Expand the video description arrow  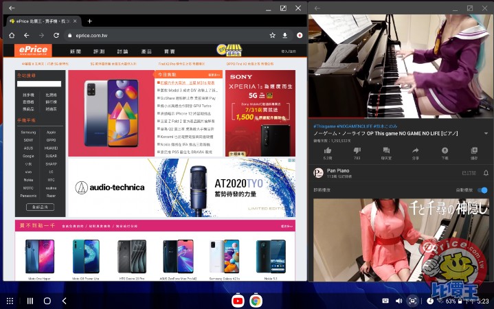[x=486, y=133]
